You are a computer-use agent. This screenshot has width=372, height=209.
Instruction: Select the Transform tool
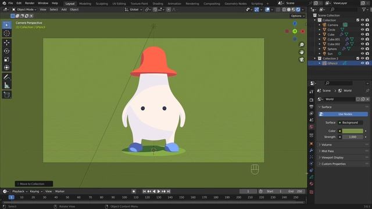point(6,67)
